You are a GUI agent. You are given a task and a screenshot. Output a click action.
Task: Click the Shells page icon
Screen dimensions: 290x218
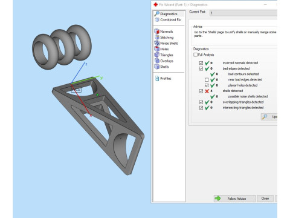(x=156, y=67)
